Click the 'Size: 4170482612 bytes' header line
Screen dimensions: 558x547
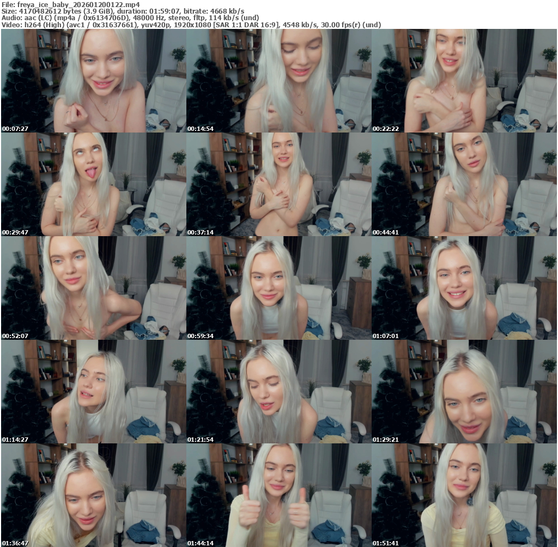click(x=123, y=11)
